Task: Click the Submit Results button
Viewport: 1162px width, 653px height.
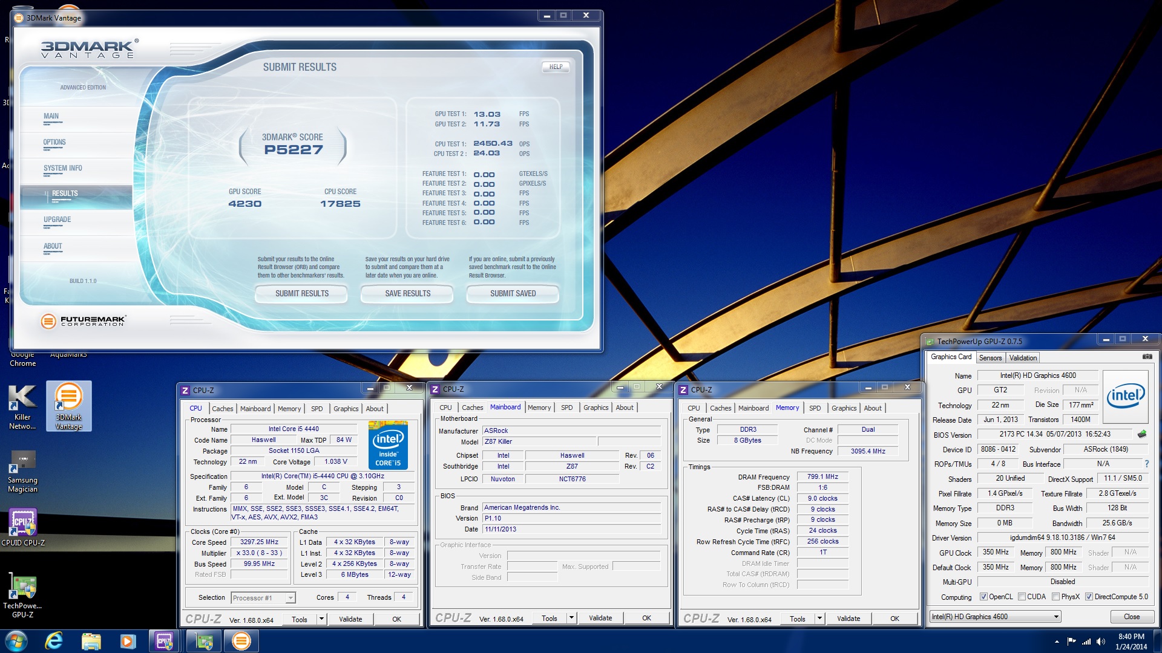Action: 302,294
